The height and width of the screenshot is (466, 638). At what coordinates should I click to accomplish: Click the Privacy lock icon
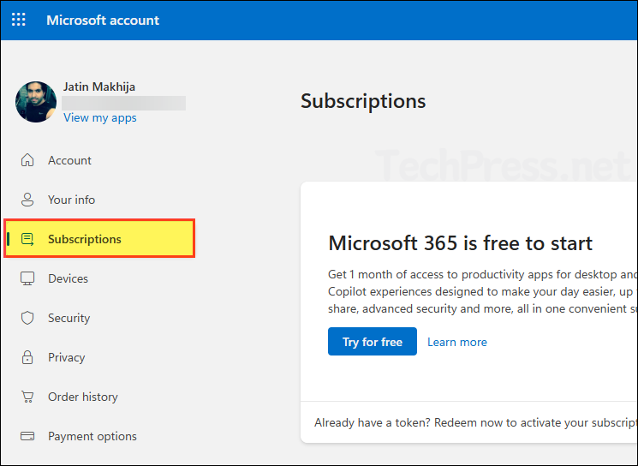tap(27, 357)
